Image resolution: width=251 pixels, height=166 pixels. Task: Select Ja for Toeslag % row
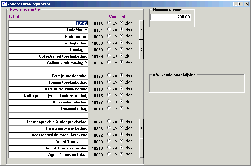[109, 49]
